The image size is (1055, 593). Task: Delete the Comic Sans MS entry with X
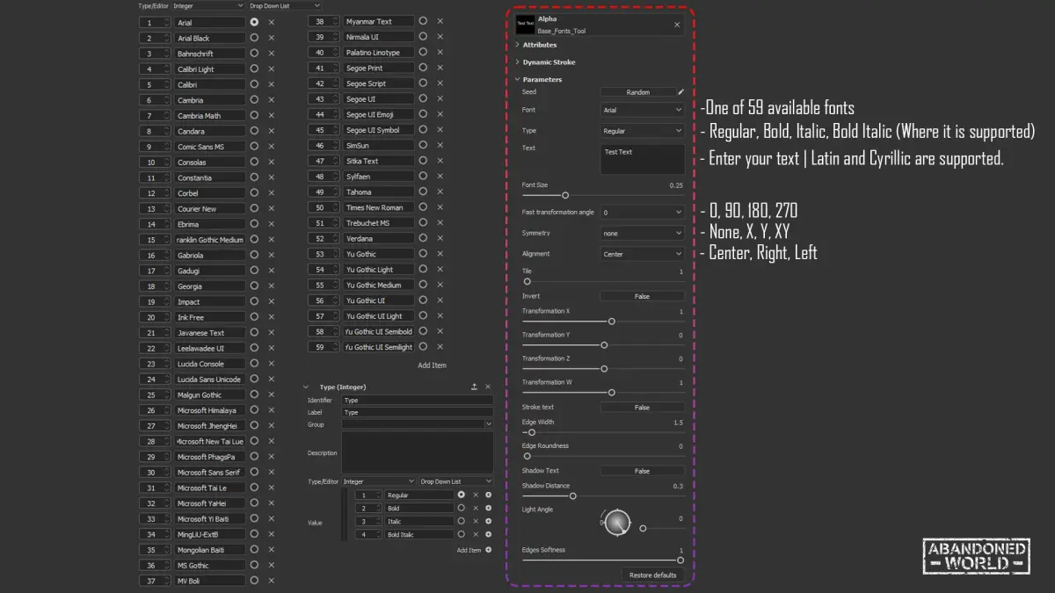pyautogui.click(x=271, y=147)
